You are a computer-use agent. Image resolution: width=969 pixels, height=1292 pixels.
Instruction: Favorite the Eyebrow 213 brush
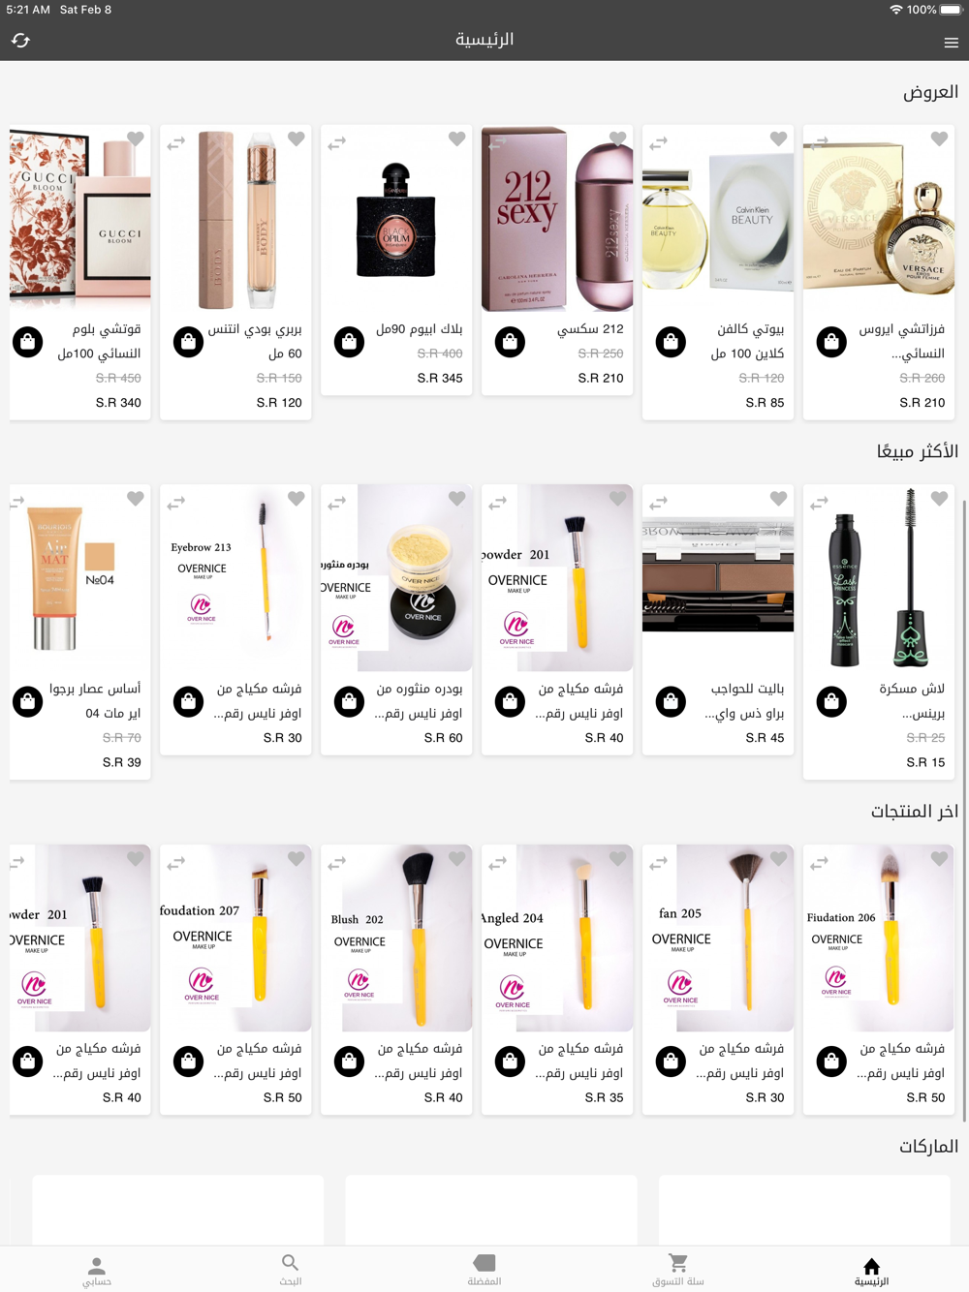296,498
